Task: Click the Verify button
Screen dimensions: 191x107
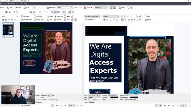Action: tap(122, 7)
